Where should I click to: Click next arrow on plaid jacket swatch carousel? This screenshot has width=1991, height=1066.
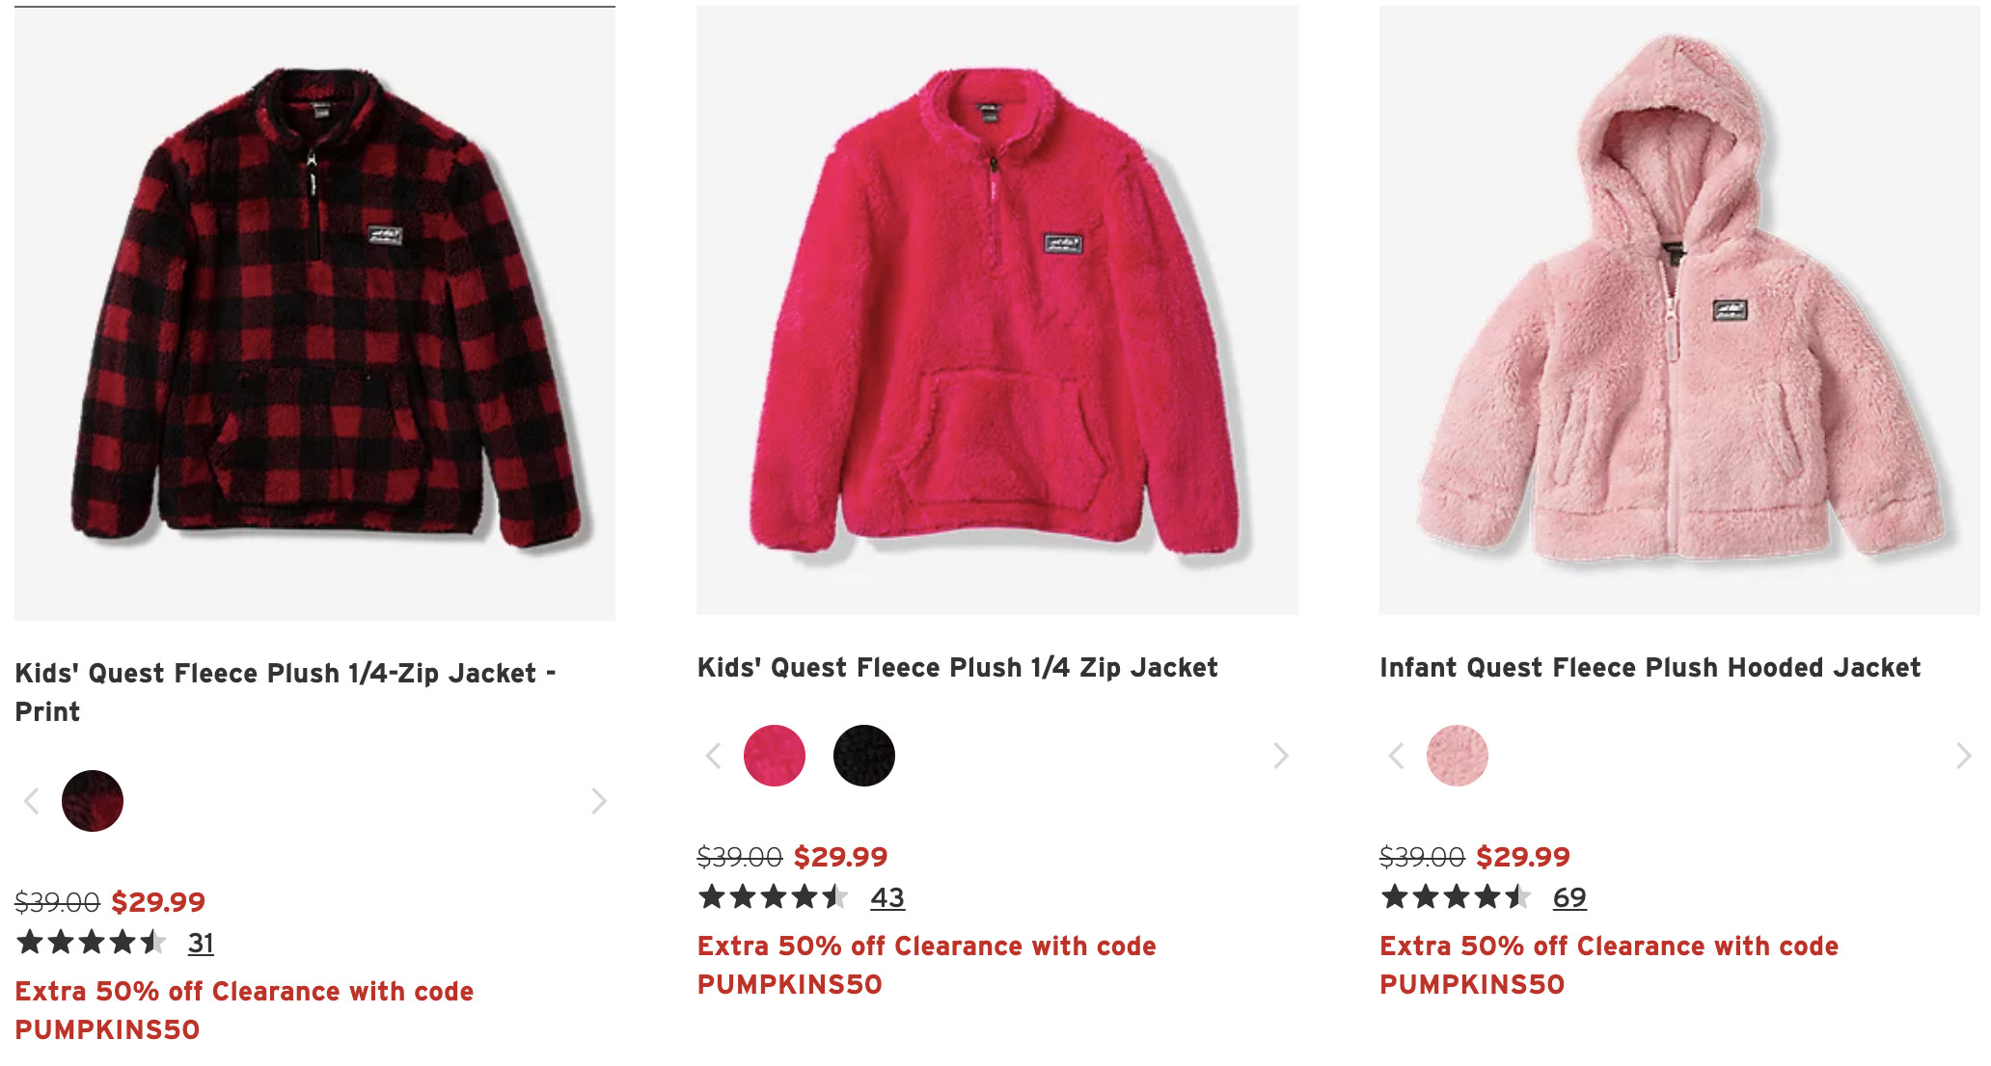(x=599, y=801)
